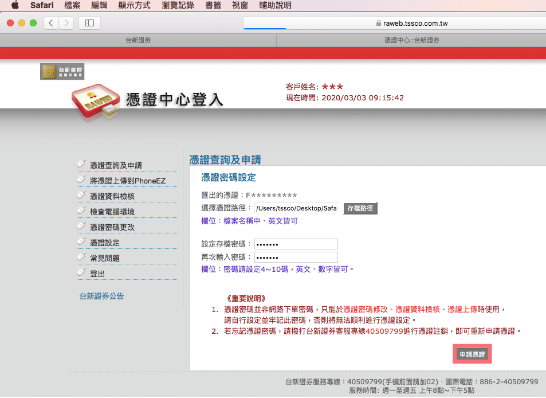
Task: Open the Safari app menu
Action: click(x=42, y=5)
